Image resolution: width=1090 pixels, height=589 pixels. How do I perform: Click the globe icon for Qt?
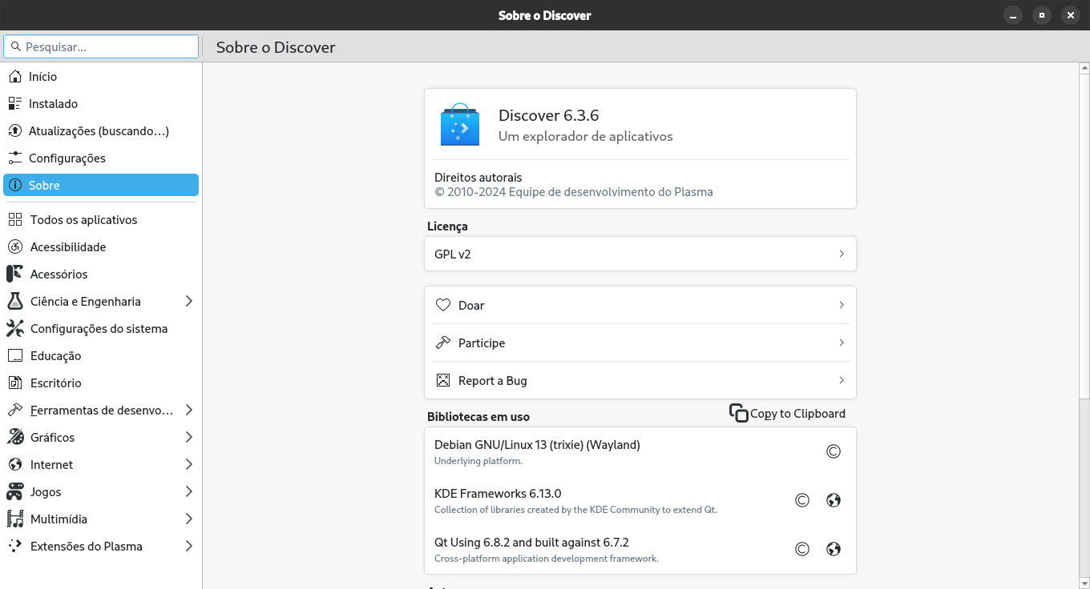834,549
